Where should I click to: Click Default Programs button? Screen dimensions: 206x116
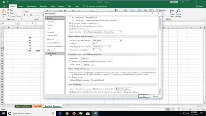[123, 89]
